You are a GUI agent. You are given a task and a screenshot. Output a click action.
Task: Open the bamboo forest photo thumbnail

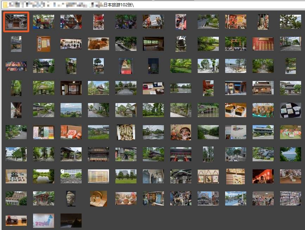pyautogui.click(x=16, y=88)
